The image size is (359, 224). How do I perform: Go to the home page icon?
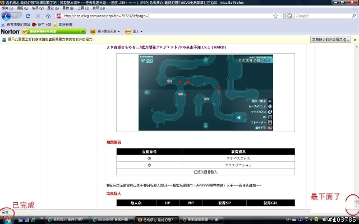[48, 16]
